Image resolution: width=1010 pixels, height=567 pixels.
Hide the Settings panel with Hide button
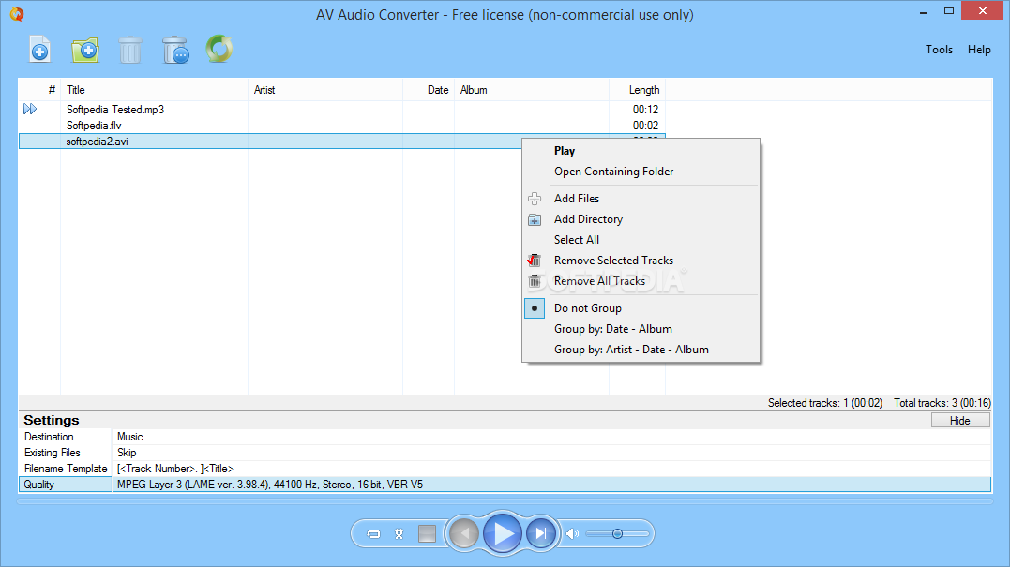click(x=959, y=420)
